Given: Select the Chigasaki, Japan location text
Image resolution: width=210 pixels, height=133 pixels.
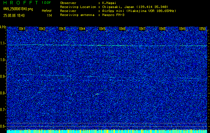Looking at the screenshot, I should [135, 7].
